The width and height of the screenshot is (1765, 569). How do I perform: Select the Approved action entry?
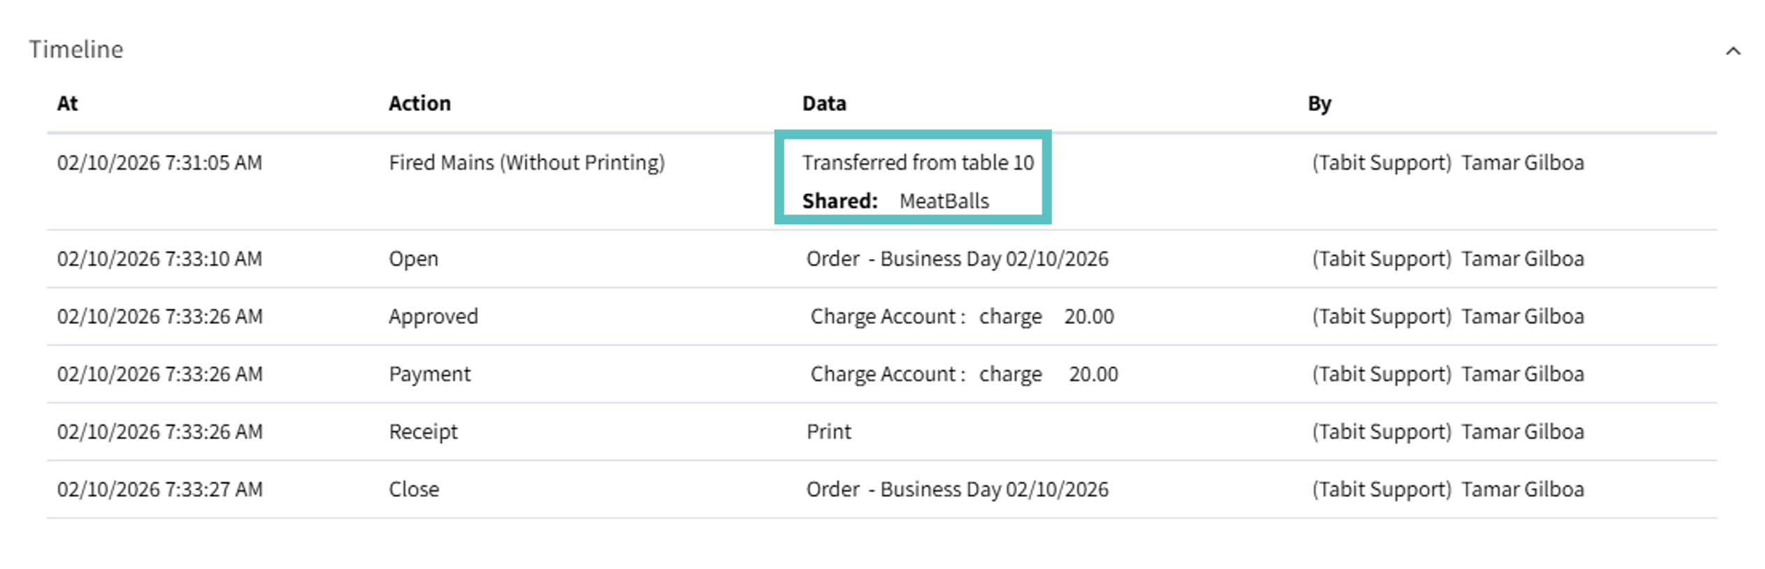(x=433, y=316)
